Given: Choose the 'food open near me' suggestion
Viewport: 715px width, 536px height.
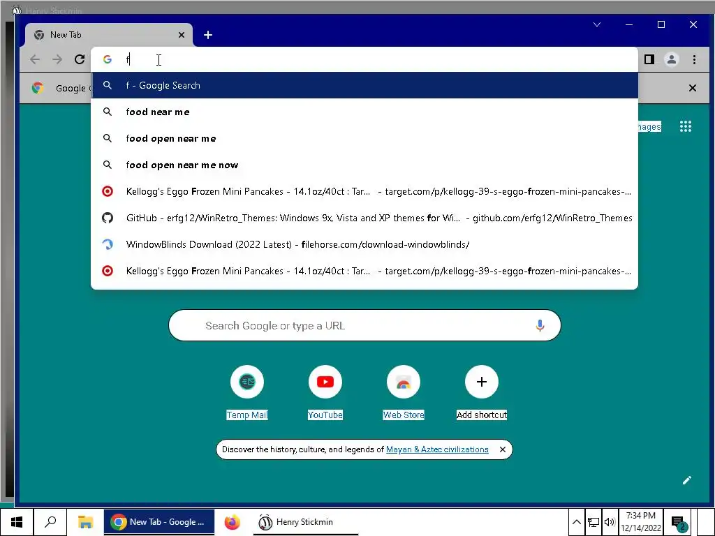Looking at the screenshot, I should tap(364, 138).
